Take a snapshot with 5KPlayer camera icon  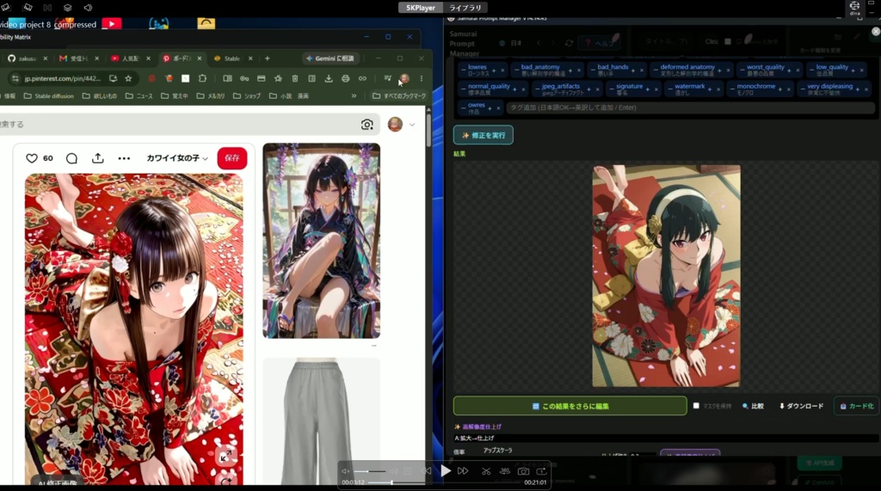tap(523, 471)
